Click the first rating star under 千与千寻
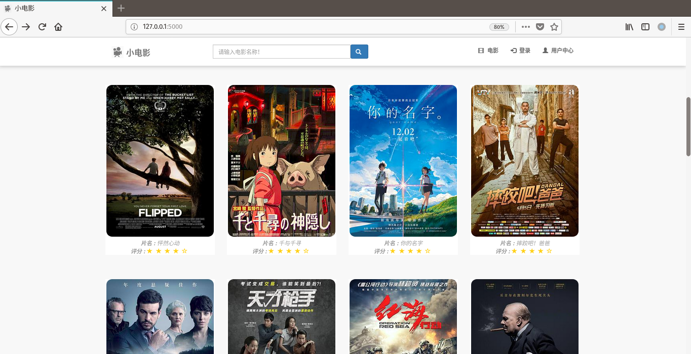The width and height of the screenshot is (691, 354). (271, 251)
